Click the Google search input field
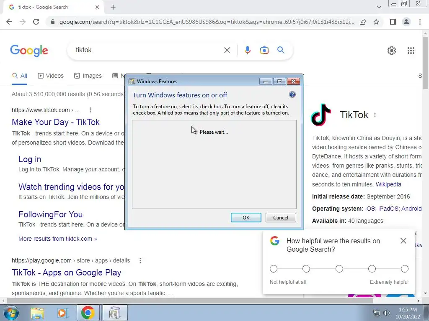This screenshot has height=321, width=429. (148, 50)
